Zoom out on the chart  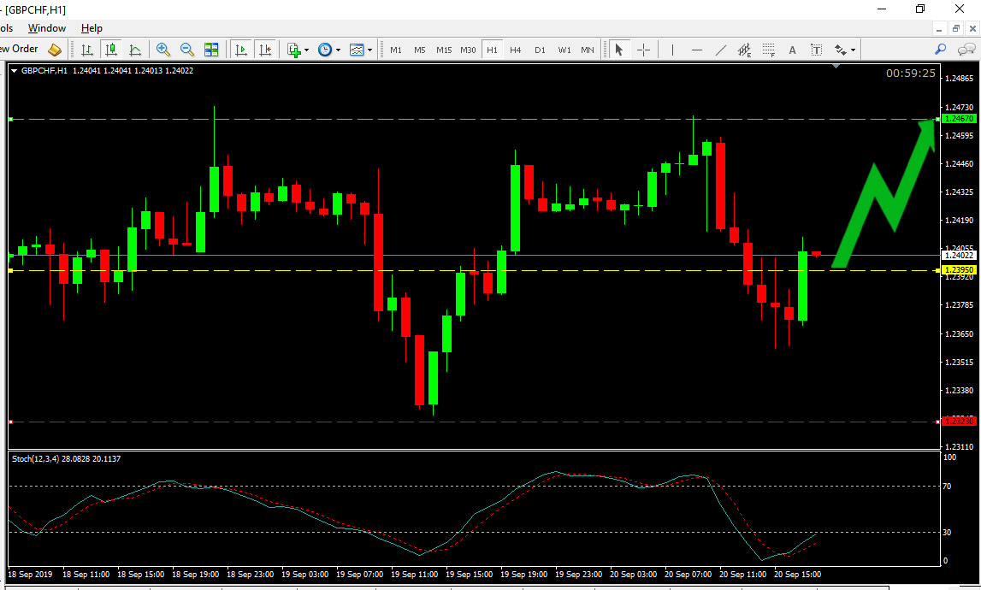(186, 50)
